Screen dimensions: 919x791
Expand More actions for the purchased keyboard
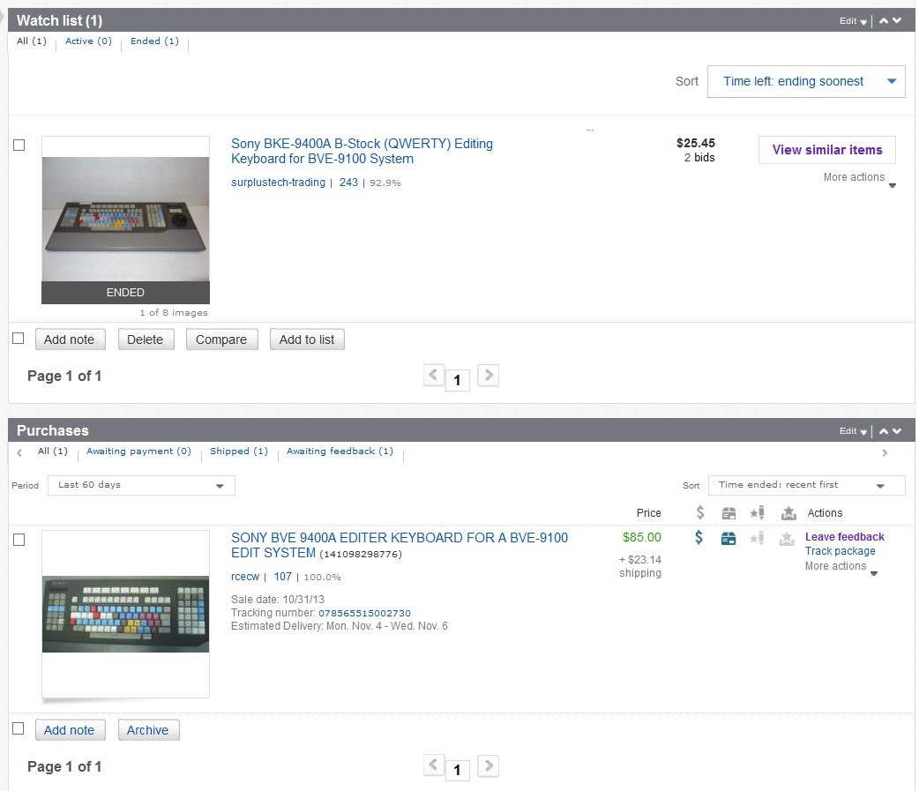[x=841, y=567]
